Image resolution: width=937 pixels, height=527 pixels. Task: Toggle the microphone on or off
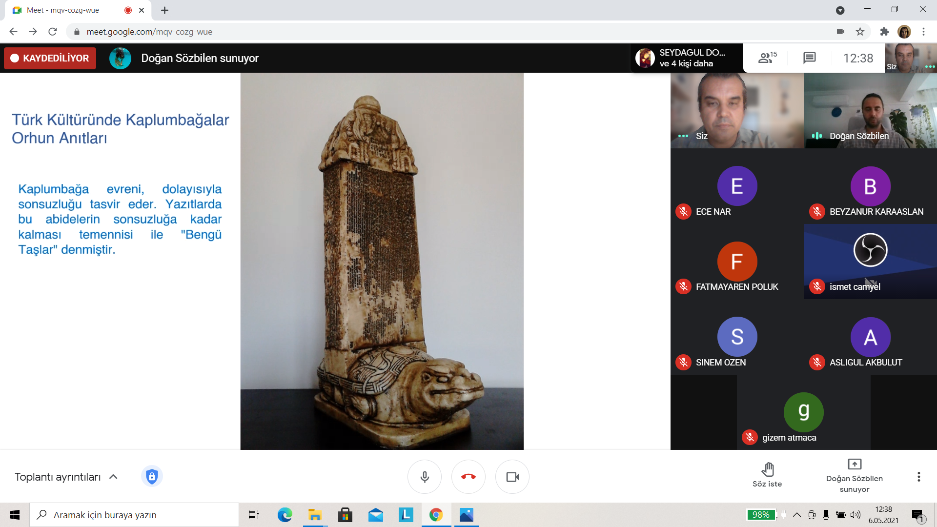(425, 477)
